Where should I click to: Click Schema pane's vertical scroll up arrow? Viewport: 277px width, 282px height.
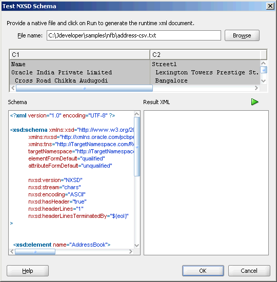pos(137,114)
